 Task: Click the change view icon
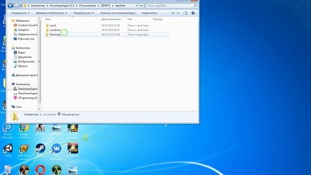[x=173, y=13]
